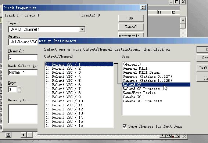Select Roland VSC / 9 output channel
This screenshot has height=143, width=208.
tap(79, 97)
